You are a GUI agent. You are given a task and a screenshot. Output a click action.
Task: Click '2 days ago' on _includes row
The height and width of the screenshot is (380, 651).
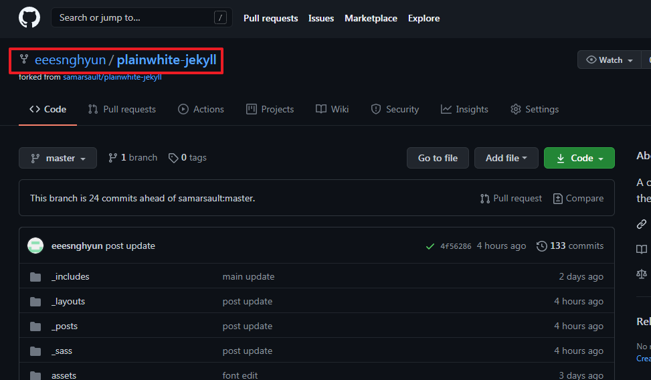click(581, 276)
